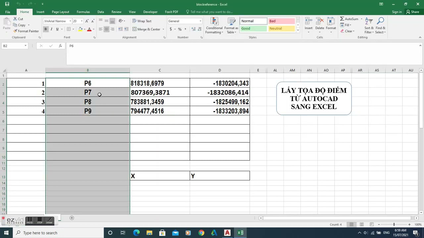Switch to the Page Layout tab
The image size is (424, 238).
pyautogui.click(x=60, y=12)
